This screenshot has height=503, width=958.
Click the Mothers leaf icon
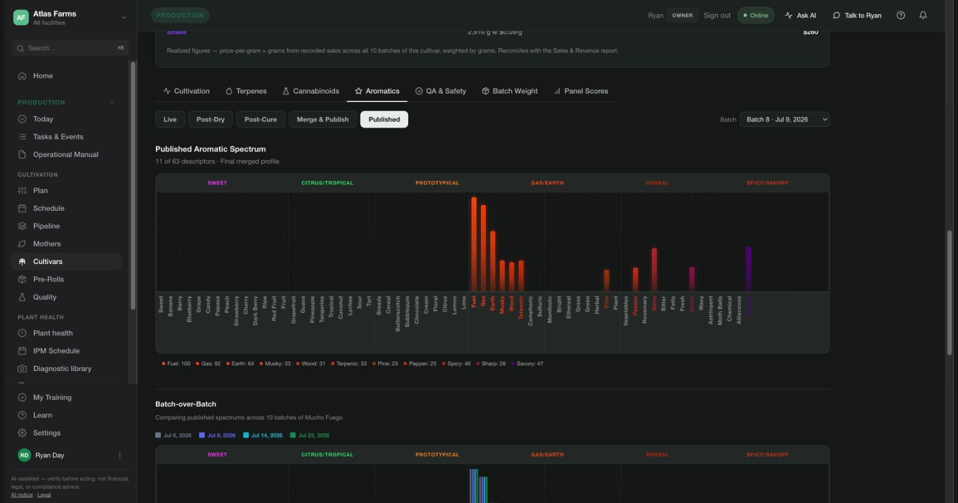(x=22, y=244)
